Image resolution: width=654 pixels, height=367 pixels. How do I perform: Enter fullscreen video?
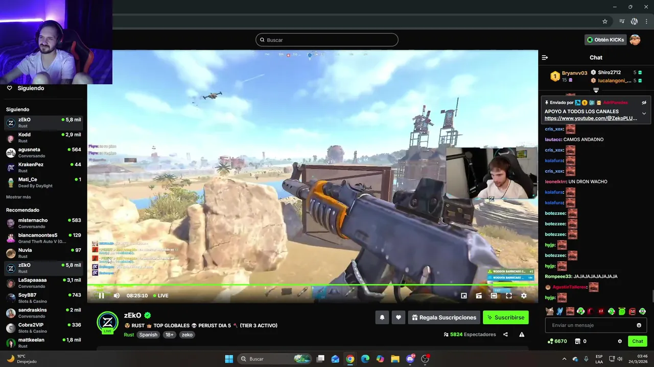(509, 296)
